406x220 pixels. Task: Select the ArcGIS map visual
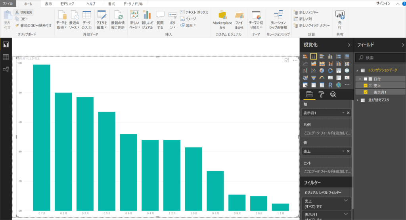(339, 85)
